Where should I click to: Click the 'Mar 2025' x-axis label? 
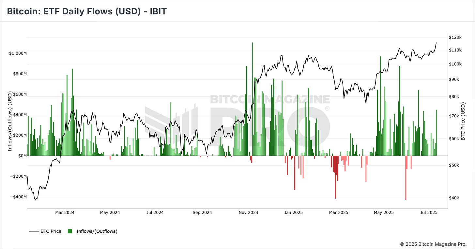point(339,212)
